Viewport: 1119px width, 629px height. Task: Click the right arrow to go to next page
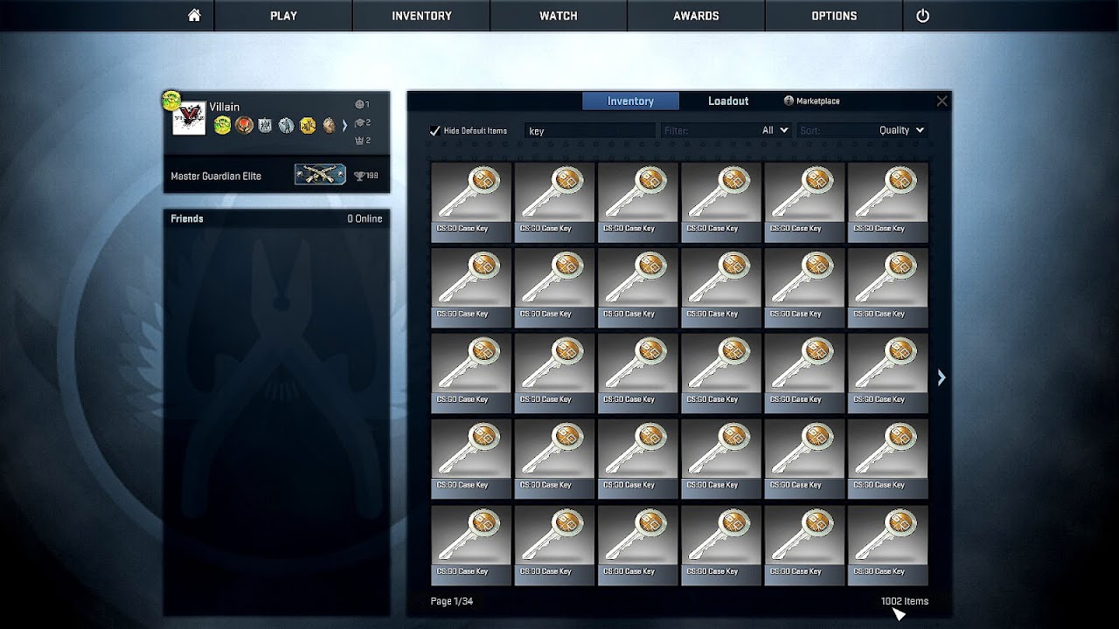tap(941, 377)
